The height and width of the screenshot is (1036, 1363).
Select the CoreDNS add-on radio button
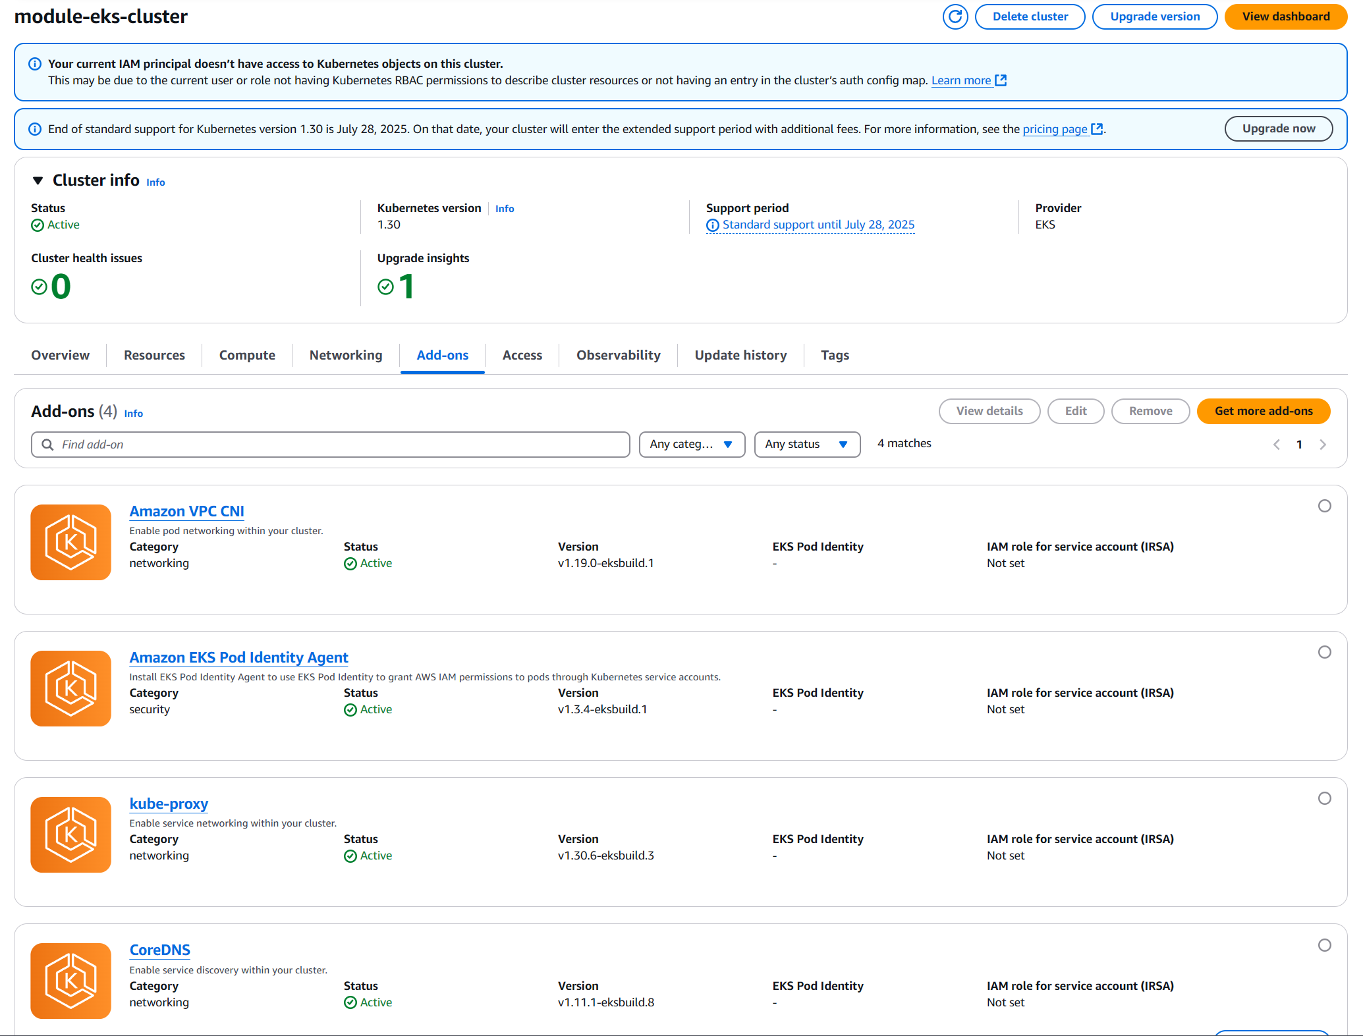(x=1325, y=945)
